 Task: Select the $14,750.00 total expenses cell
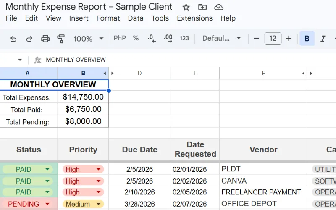pos(83,97)
